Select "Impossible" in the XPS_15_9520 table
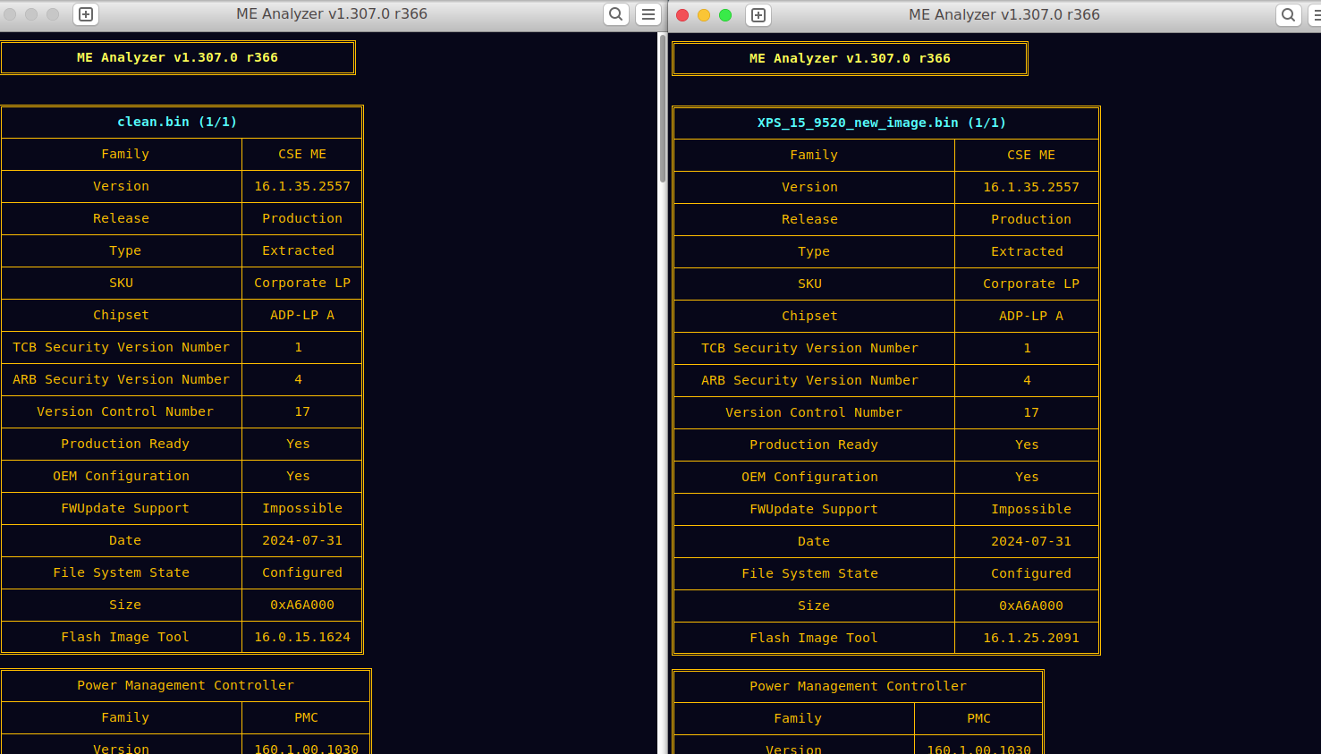This screenshot has height=754, width=1321. point(1031,509)
